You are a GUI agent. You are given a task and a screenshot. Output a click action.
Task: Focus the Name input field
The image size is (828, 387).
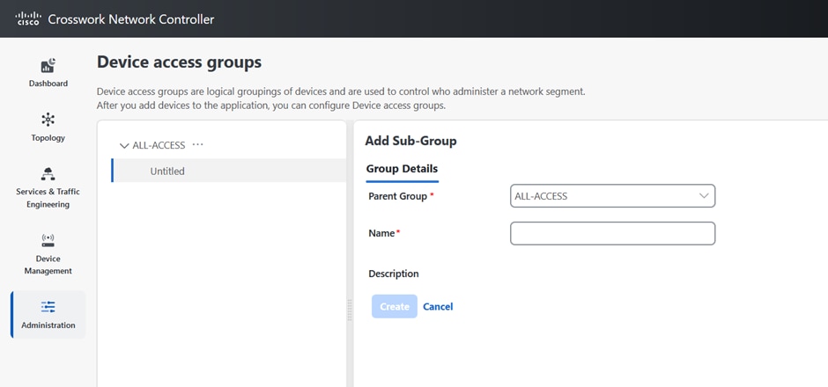(x=612, y=233)
